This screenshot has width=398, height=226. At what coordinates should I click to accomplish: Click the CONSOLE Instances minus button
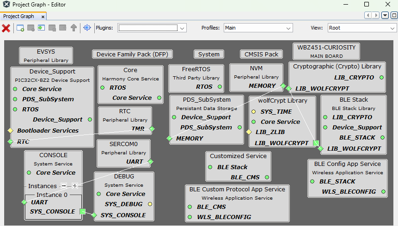64,186
